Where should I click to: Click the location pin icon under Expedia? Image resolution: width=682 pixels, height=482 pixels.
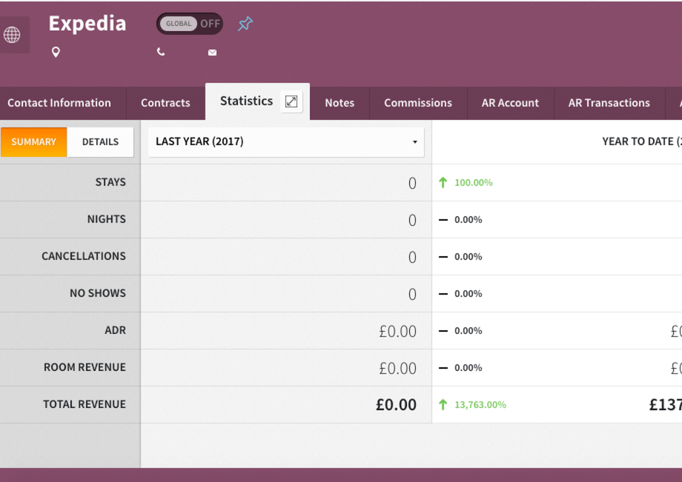point(56,52)
